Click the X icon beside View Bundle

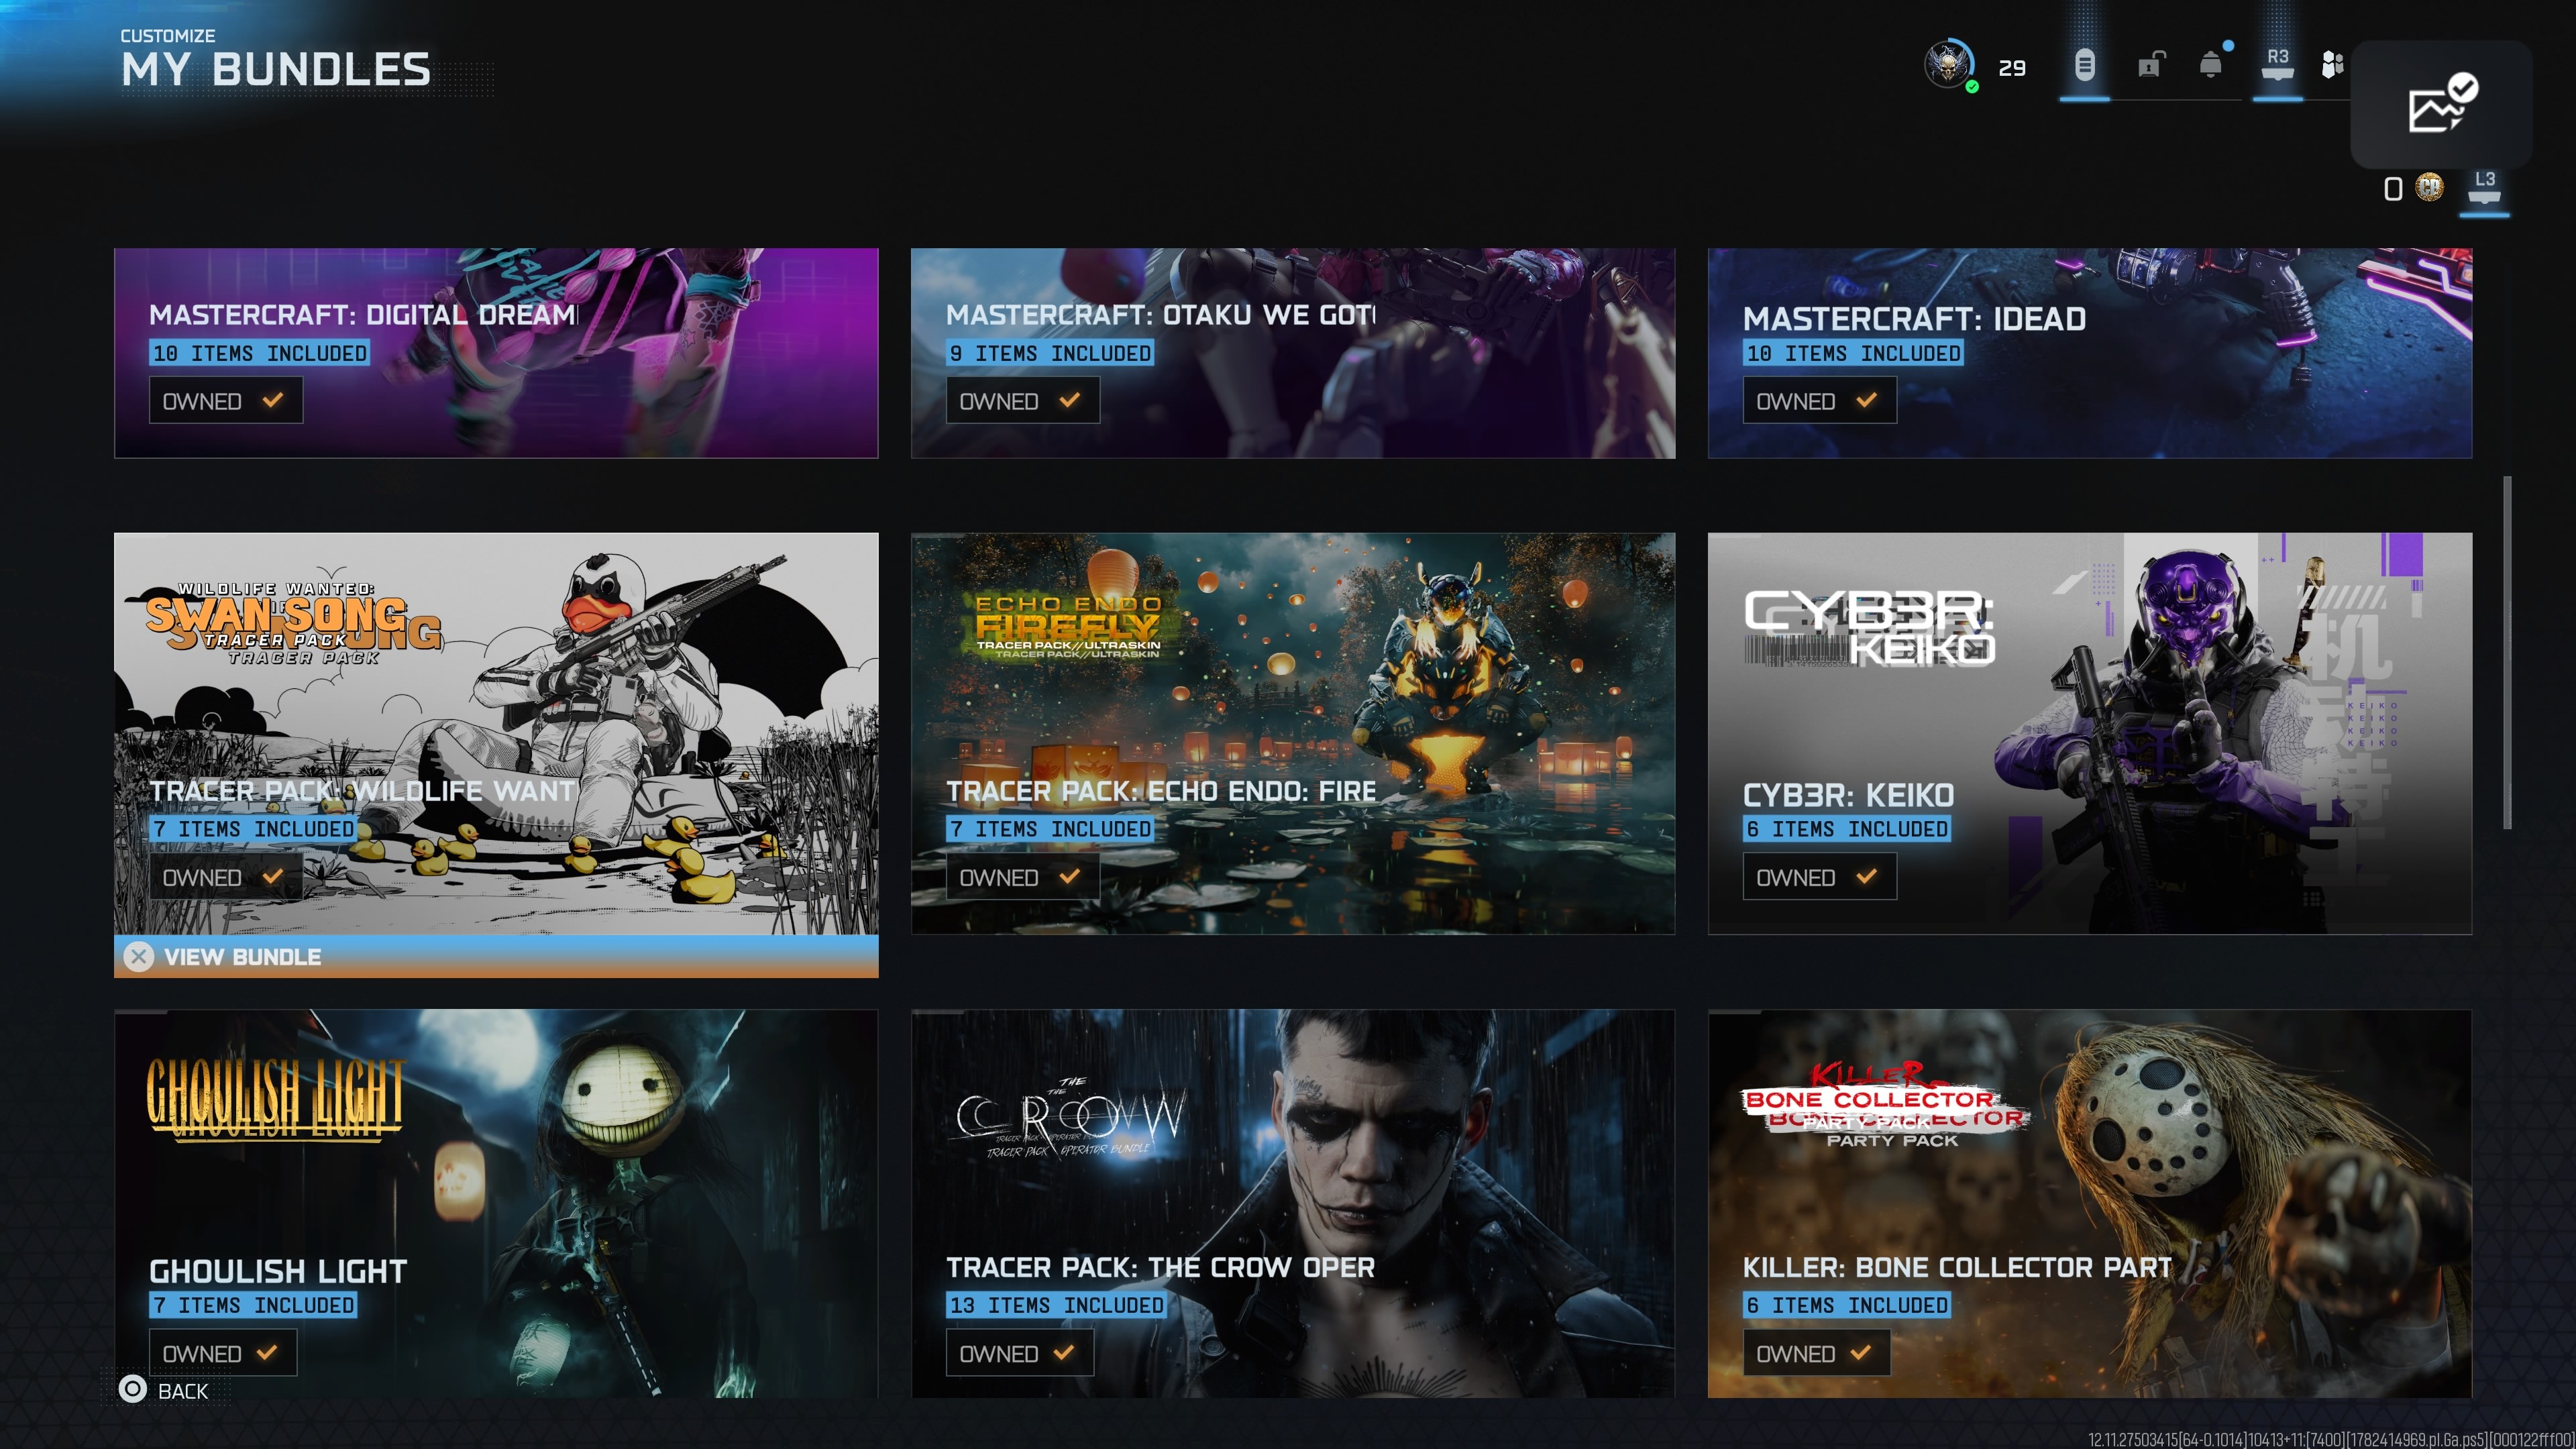point(139,957)
